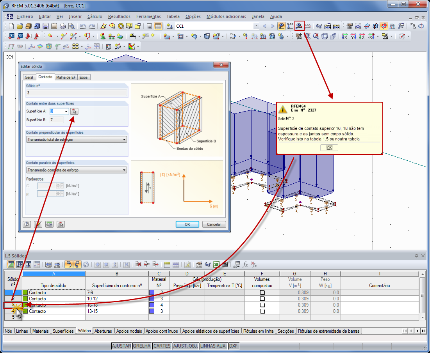The image size is (430, 353).
Task: Select the empty row 5 header
Action: [13, 317]
